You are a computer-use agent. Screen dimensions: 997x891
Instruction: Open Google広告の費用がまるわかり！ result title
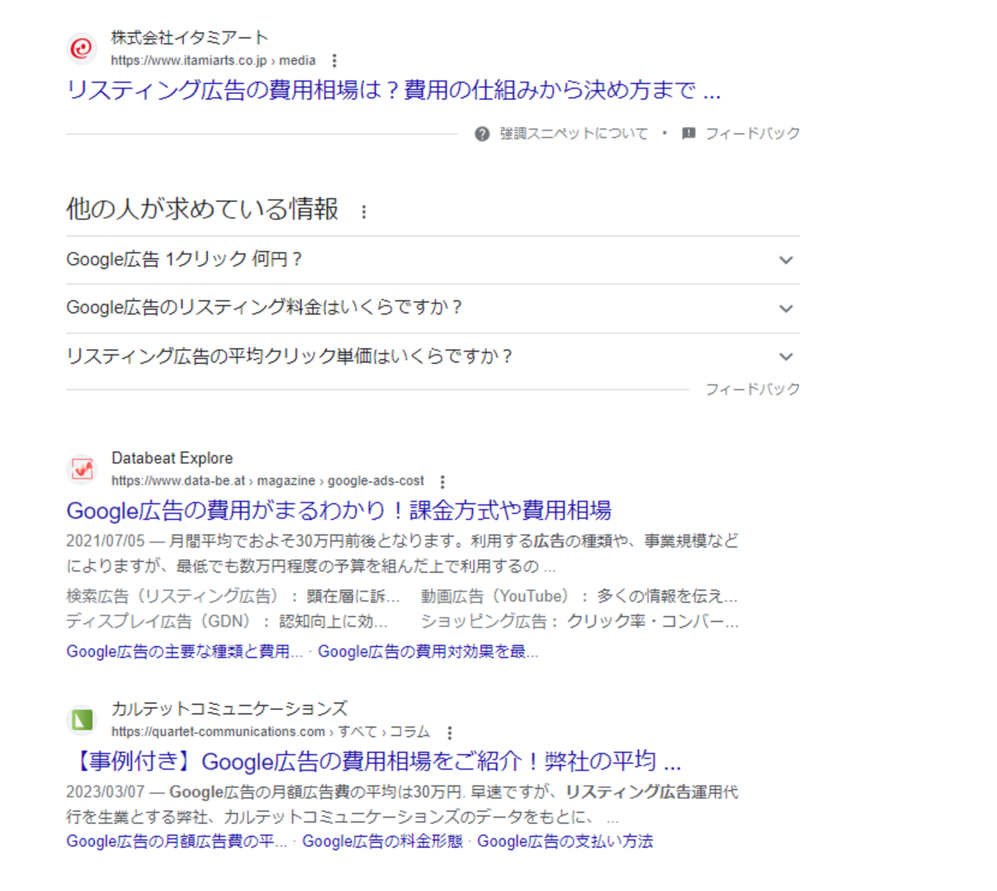tap(338, 511)
